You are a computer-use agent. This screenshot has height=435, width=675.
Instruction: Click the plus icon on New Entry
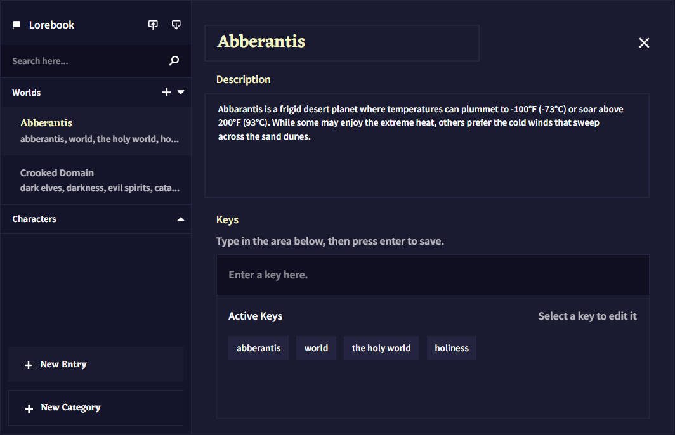[28, 365]
